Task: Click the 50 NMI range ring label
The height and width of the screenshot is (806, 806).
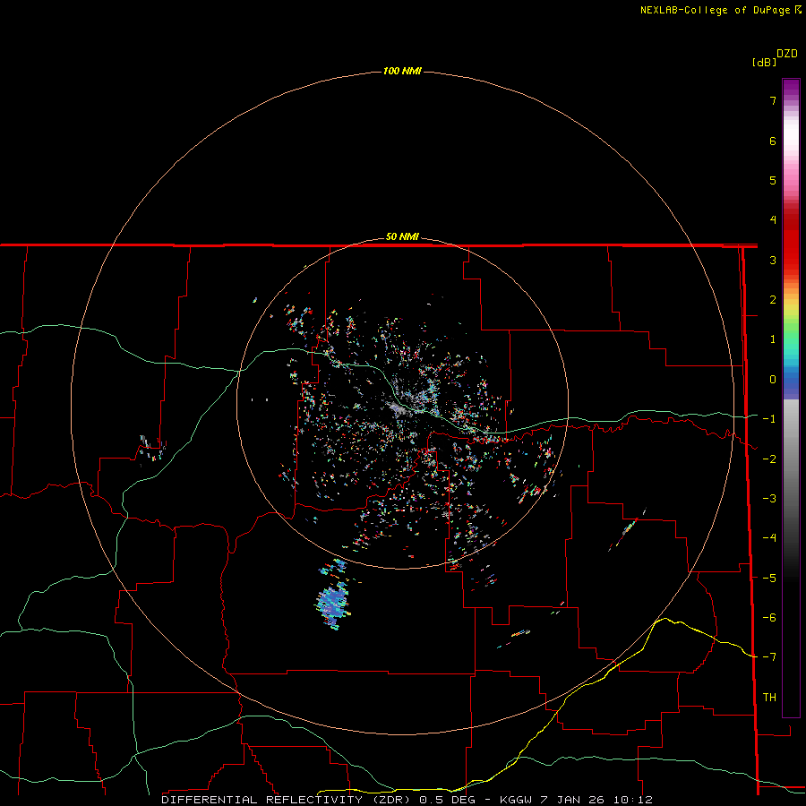Action: (x=402, y=236)
